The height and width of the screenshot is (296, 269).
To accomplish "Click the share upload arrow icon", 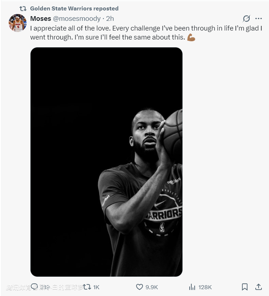I will tap(258, 287).
